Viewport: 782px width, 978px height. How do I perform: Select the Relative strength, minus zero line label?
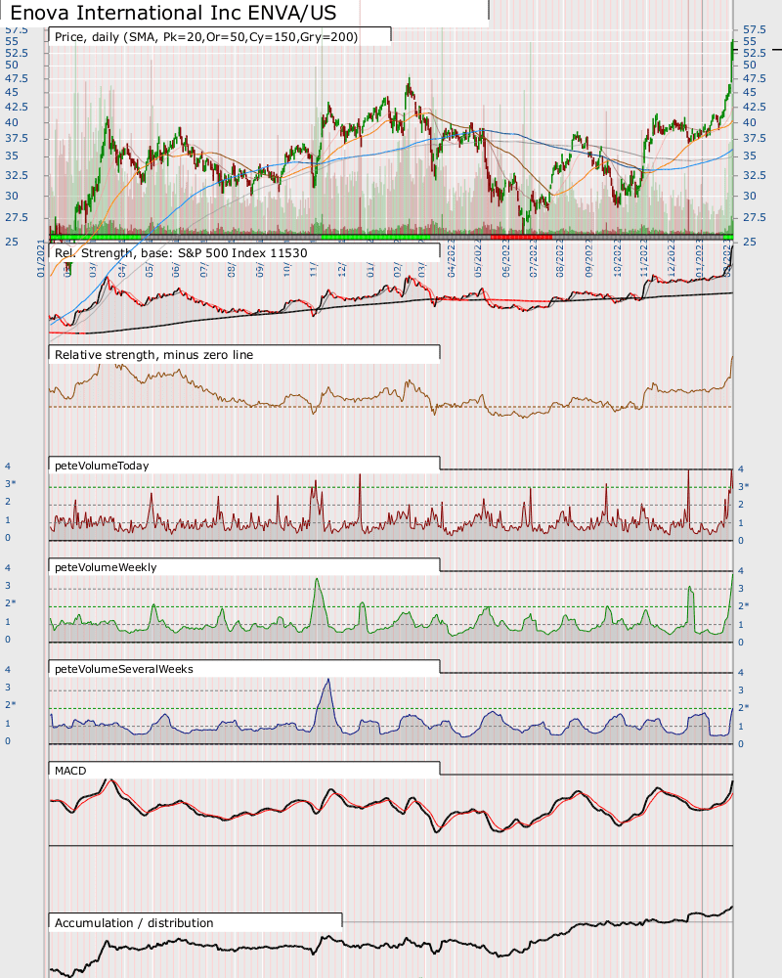tap(154, 354)
